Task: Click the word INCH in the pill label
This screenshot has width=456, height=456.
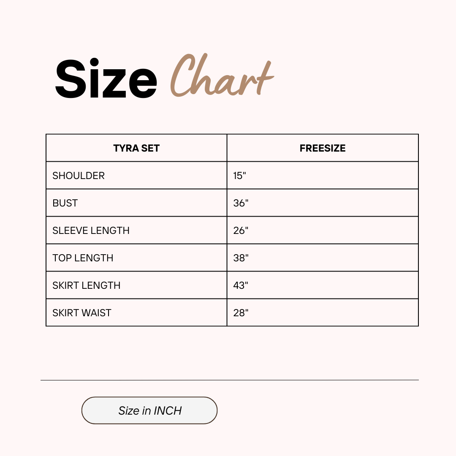Action: [x=168, y=411]
